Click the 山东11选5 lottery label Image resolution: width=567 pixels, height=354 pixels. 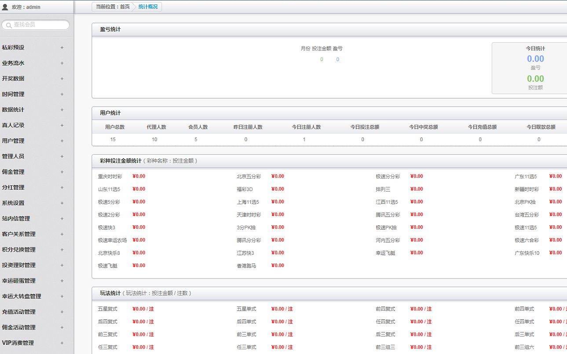pos(109,189)
